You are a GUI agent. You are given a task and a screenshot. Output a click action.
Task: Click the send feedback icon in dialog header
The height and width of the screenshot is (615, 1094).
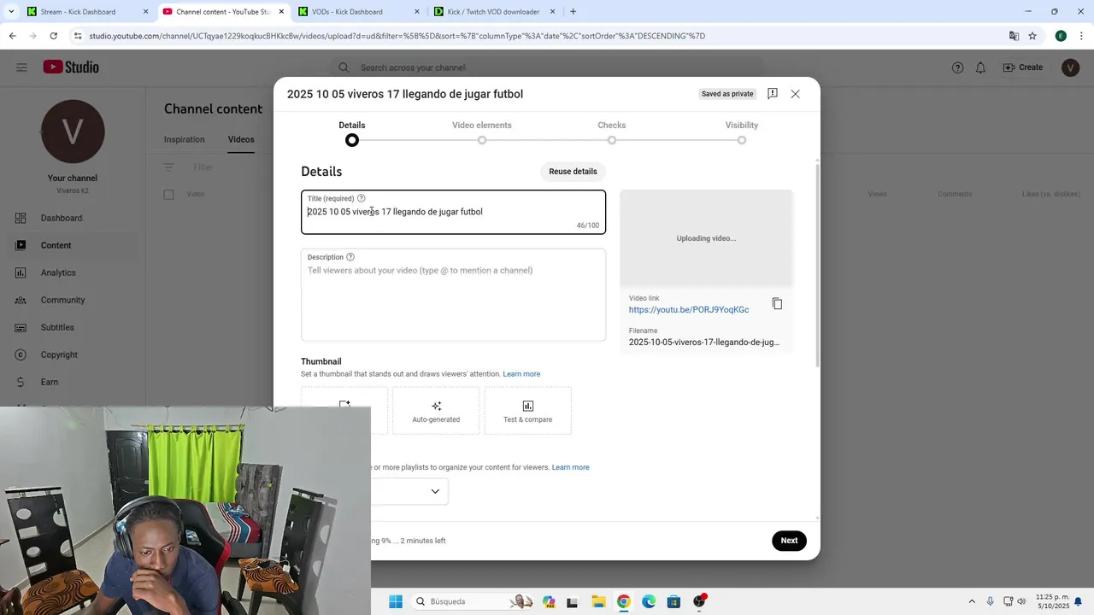[772, 94]
